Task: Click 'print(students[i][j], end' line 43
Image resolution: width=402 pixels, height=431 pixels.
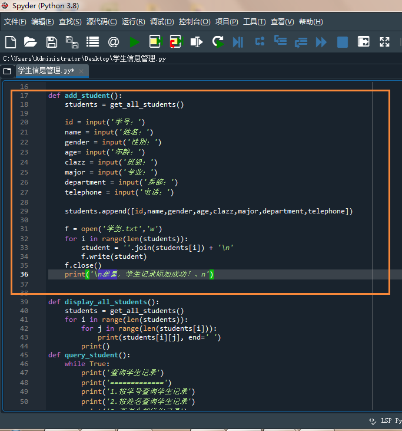Action: [159, 337]
